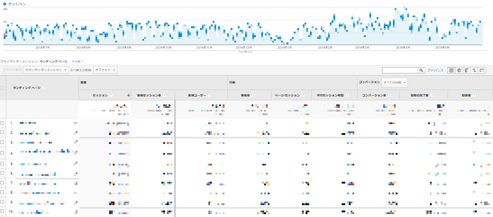
Task: Collapse the chart using the handle below it
Action: 245,51
